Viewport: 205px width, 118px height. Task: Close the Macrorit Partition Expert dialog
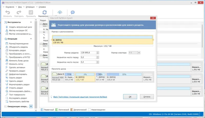[x=153, y=18]
